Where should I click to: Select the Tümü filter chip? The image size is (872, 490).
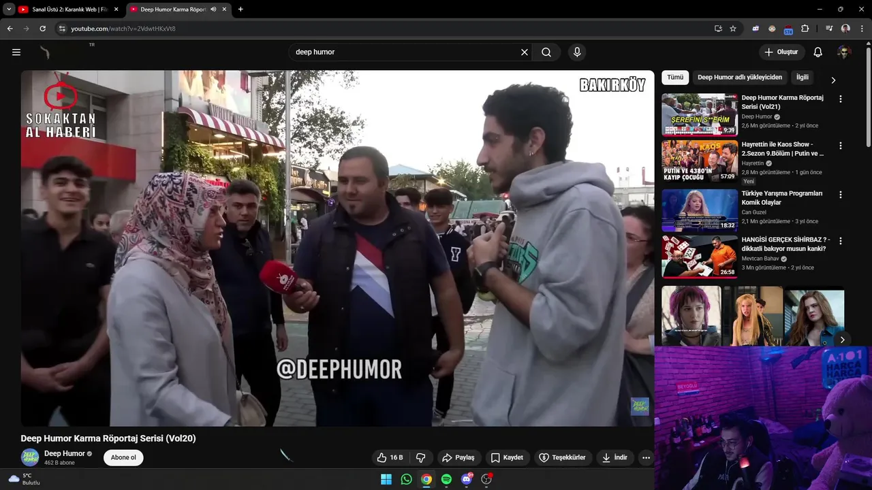[675, 78]
